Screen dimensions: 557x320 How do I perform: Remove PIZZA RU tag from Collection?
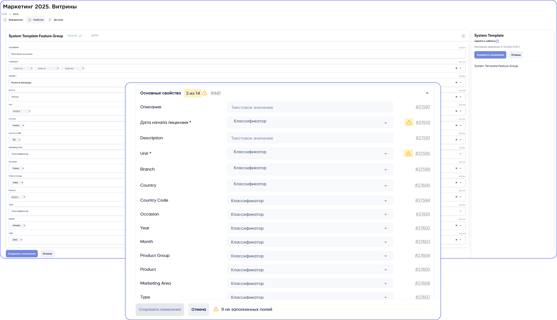83,68
